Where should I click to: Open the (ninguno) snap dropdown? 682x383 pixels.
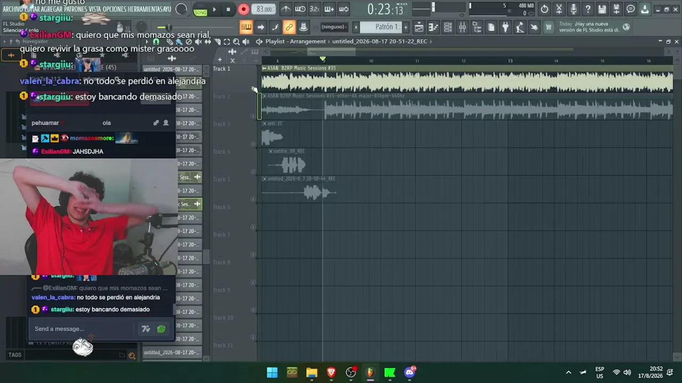334,27
